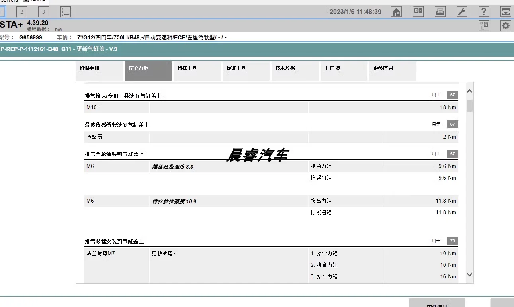
Task: Click the minimize-to-tray icon in the top toolbar
Action: [505, 12]
